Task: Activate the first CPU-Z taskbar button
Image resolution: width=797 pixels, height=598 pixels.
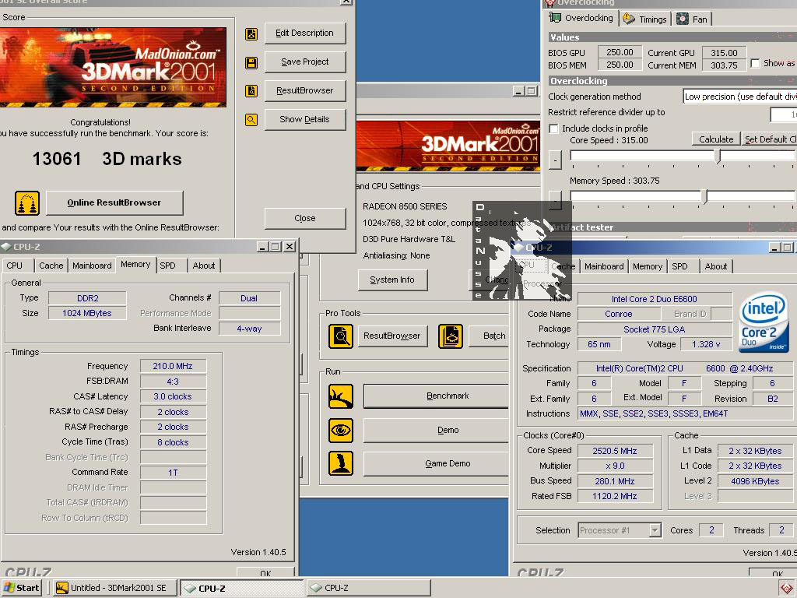Action: pos(243,588)
